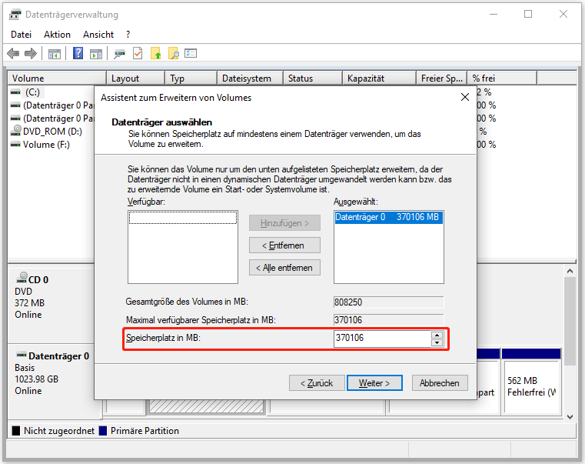Click the yellow sheet green arrow icon
The height and width of the screenshot is (464, 585).
pos(155,53)
